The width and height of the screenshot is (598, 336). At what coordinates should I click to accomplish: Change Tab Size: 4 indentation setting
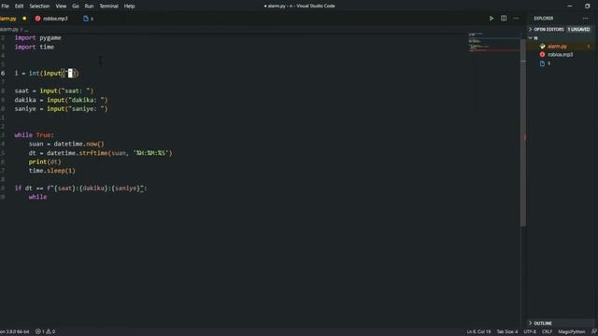point(507,331)
